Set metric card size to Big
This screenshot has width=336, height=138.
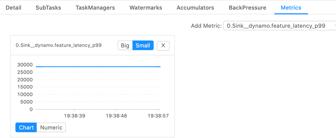[x=125, y=46]
